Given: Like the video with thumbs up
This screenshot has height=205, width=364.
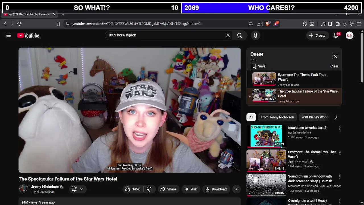Looking at the screenshot, I should (133, 189).
